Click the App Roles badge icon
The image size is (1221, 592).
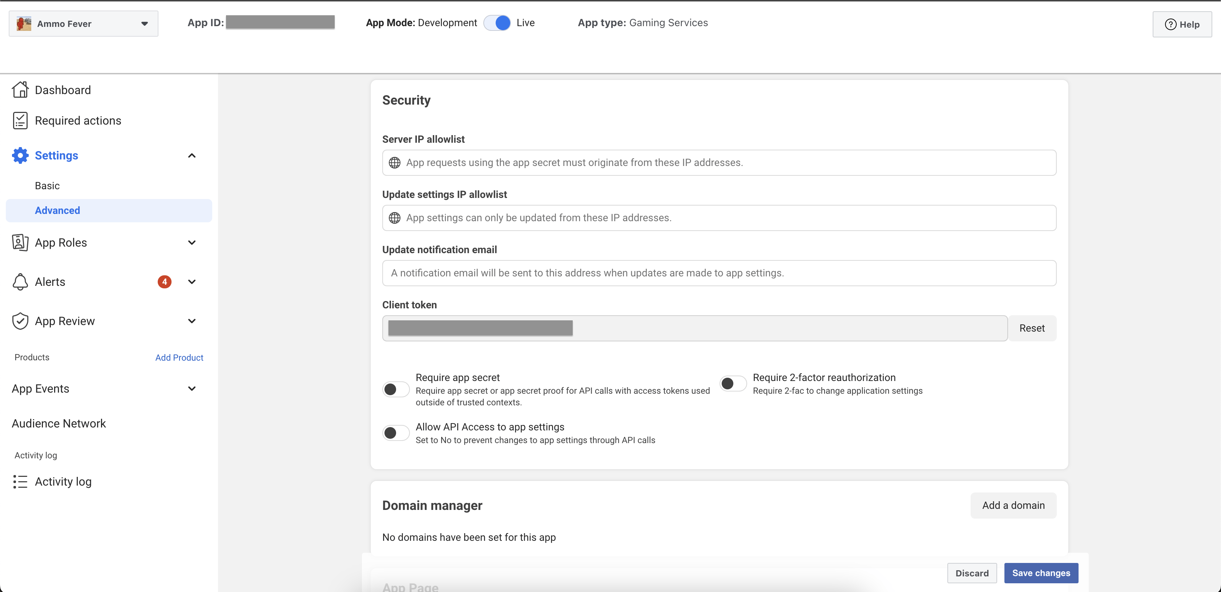(20, 243)
